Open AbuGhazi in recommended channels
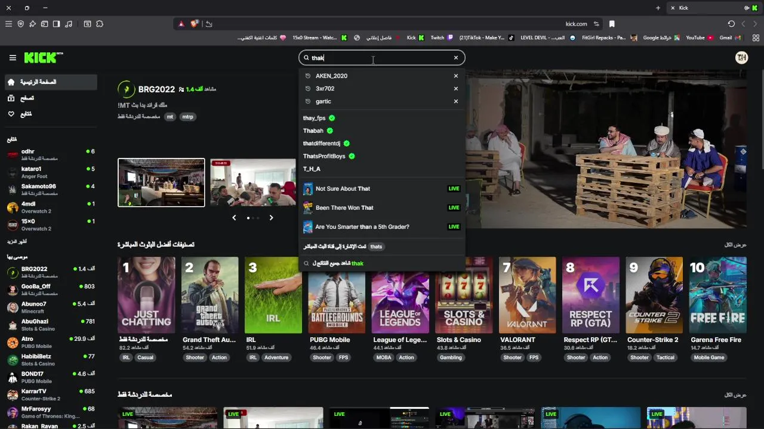764x429 pixels. pyautogui.click(x=51, y=325)
